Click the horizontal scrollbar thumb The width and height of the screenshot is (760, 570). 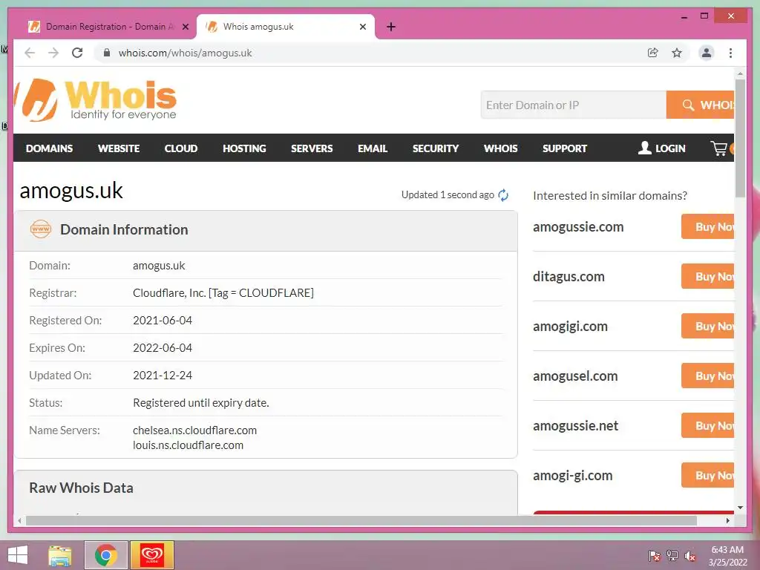tap(361, 520)
